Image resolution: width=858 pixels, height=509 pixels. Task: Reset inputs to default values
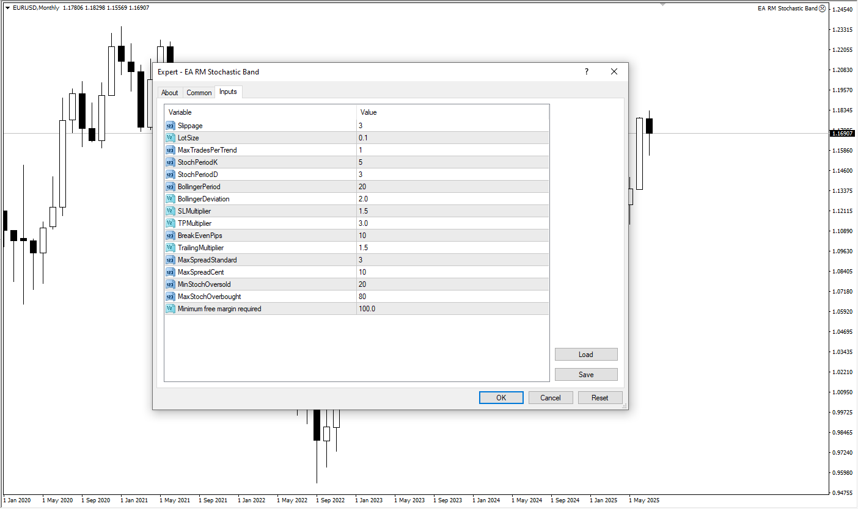point(599,398)
